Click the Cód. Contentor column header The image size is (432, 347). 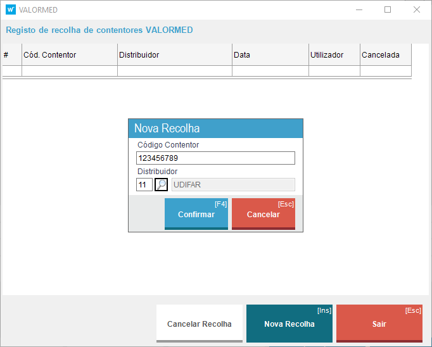[x=70, y=55]
